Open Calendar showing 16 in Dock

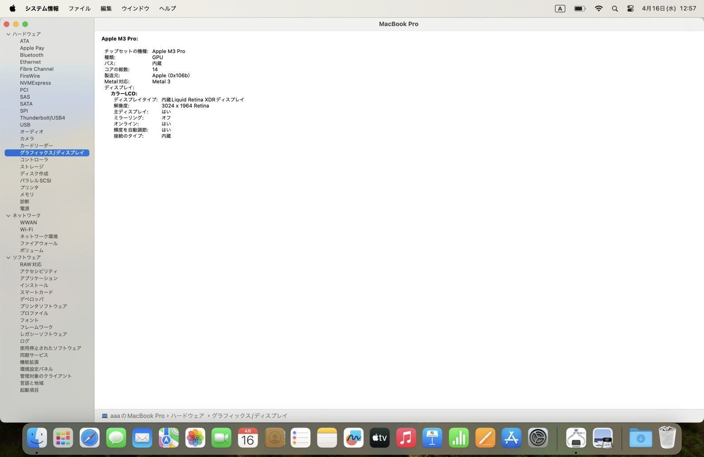coord(248,438)
